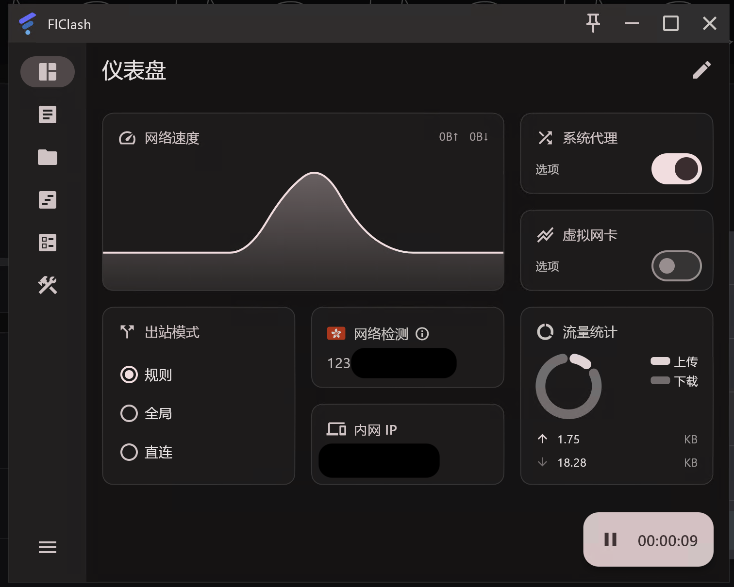
Task: Click the 仪表盘 page heading
Action: point(134,71)
